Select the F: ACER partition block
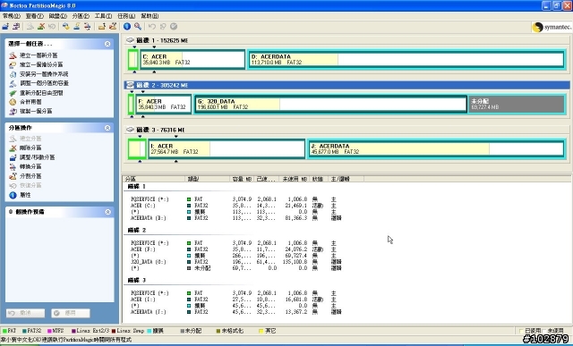The height and width of the screenshot is (346, 573). pyautogui.click(x=163, y=104)
